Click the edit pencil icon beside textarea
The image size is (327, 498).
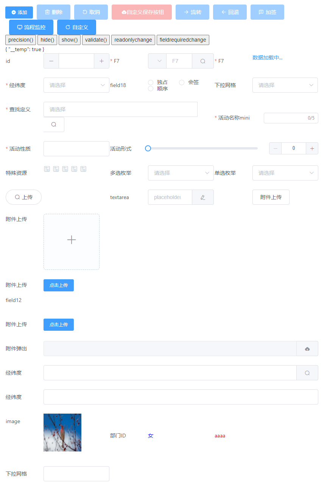pos(203,197)
